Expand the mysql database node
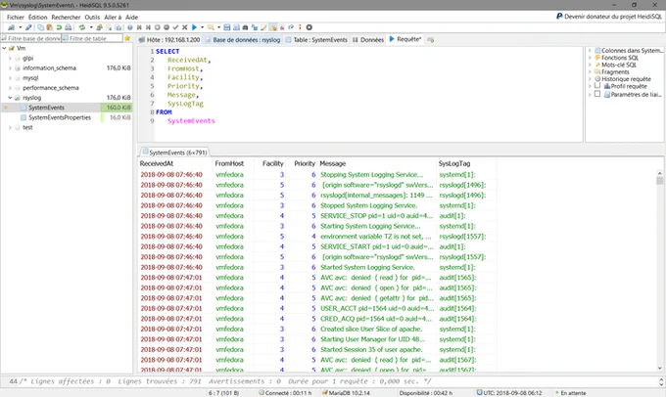Image resolution: width=666 pixels, height=397 pixels. [x=10, y=78]
